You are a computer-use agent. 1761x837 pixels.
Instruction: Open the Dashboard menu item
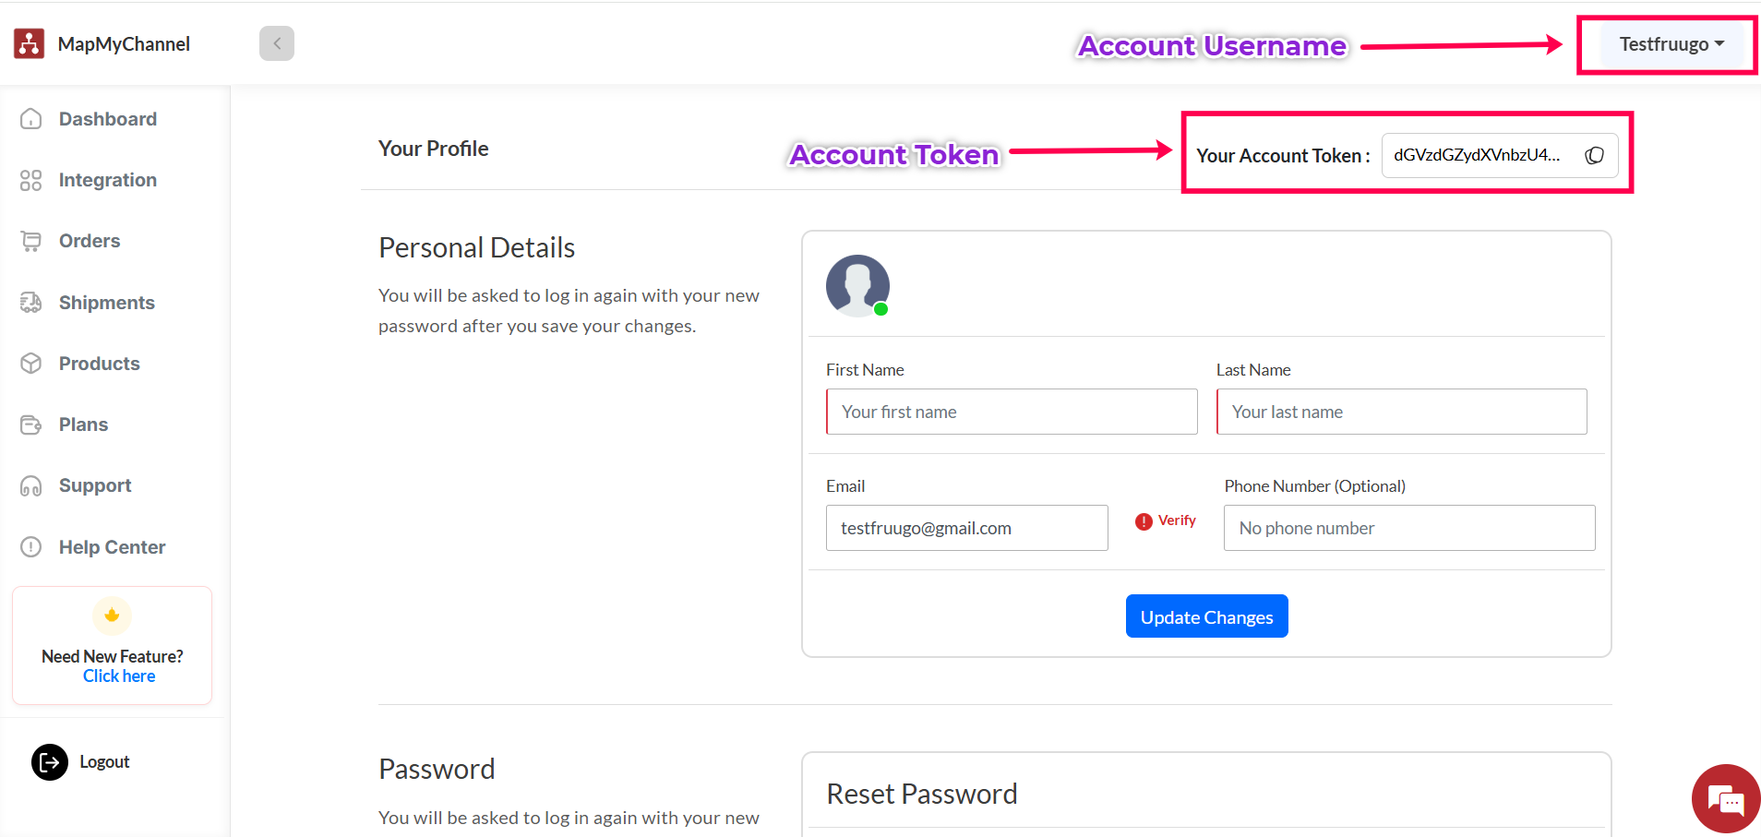(107, 119)
